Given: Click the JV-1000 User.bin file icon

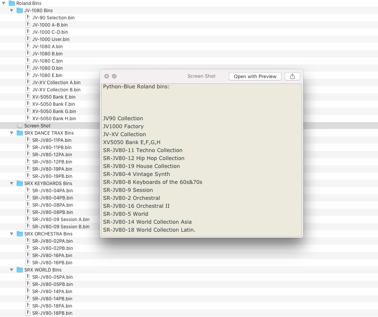Looking at the screenshot, I should pos(28,39).
